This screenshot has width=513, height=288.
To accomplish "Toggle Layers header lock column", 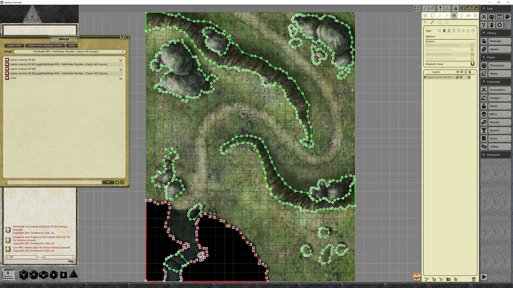I will point(470,72).
